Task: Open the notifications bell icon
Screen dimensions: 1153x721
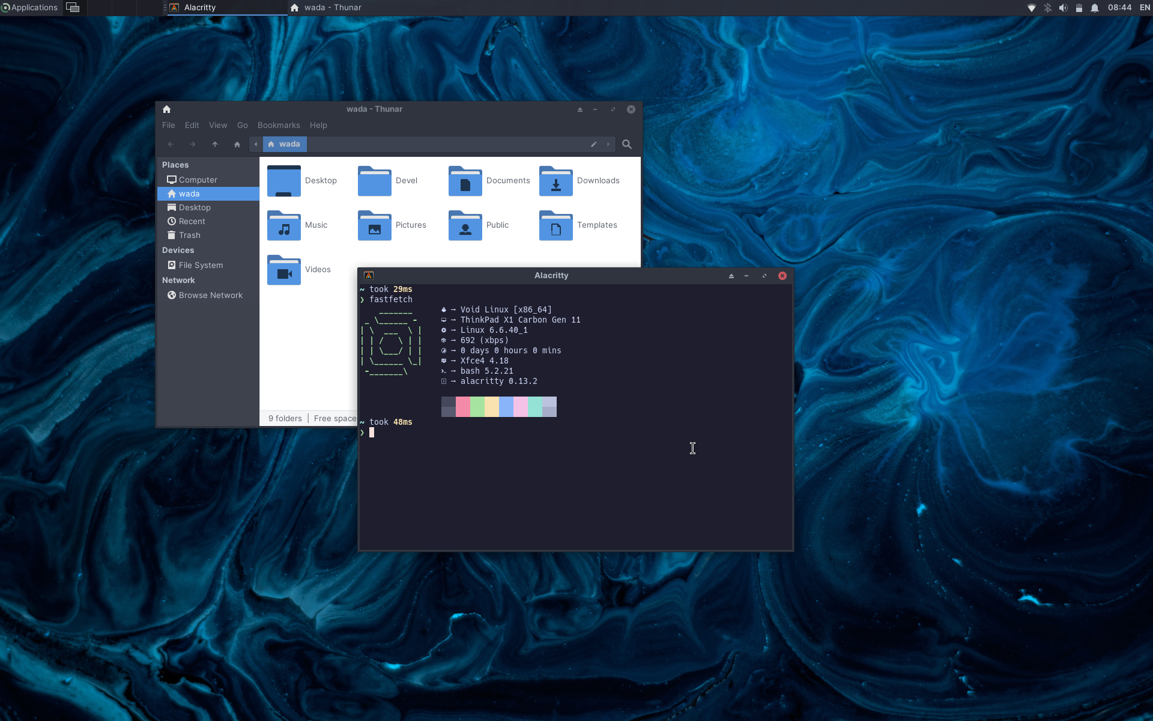Action: pyautogui.click(x=1095, y=8)
